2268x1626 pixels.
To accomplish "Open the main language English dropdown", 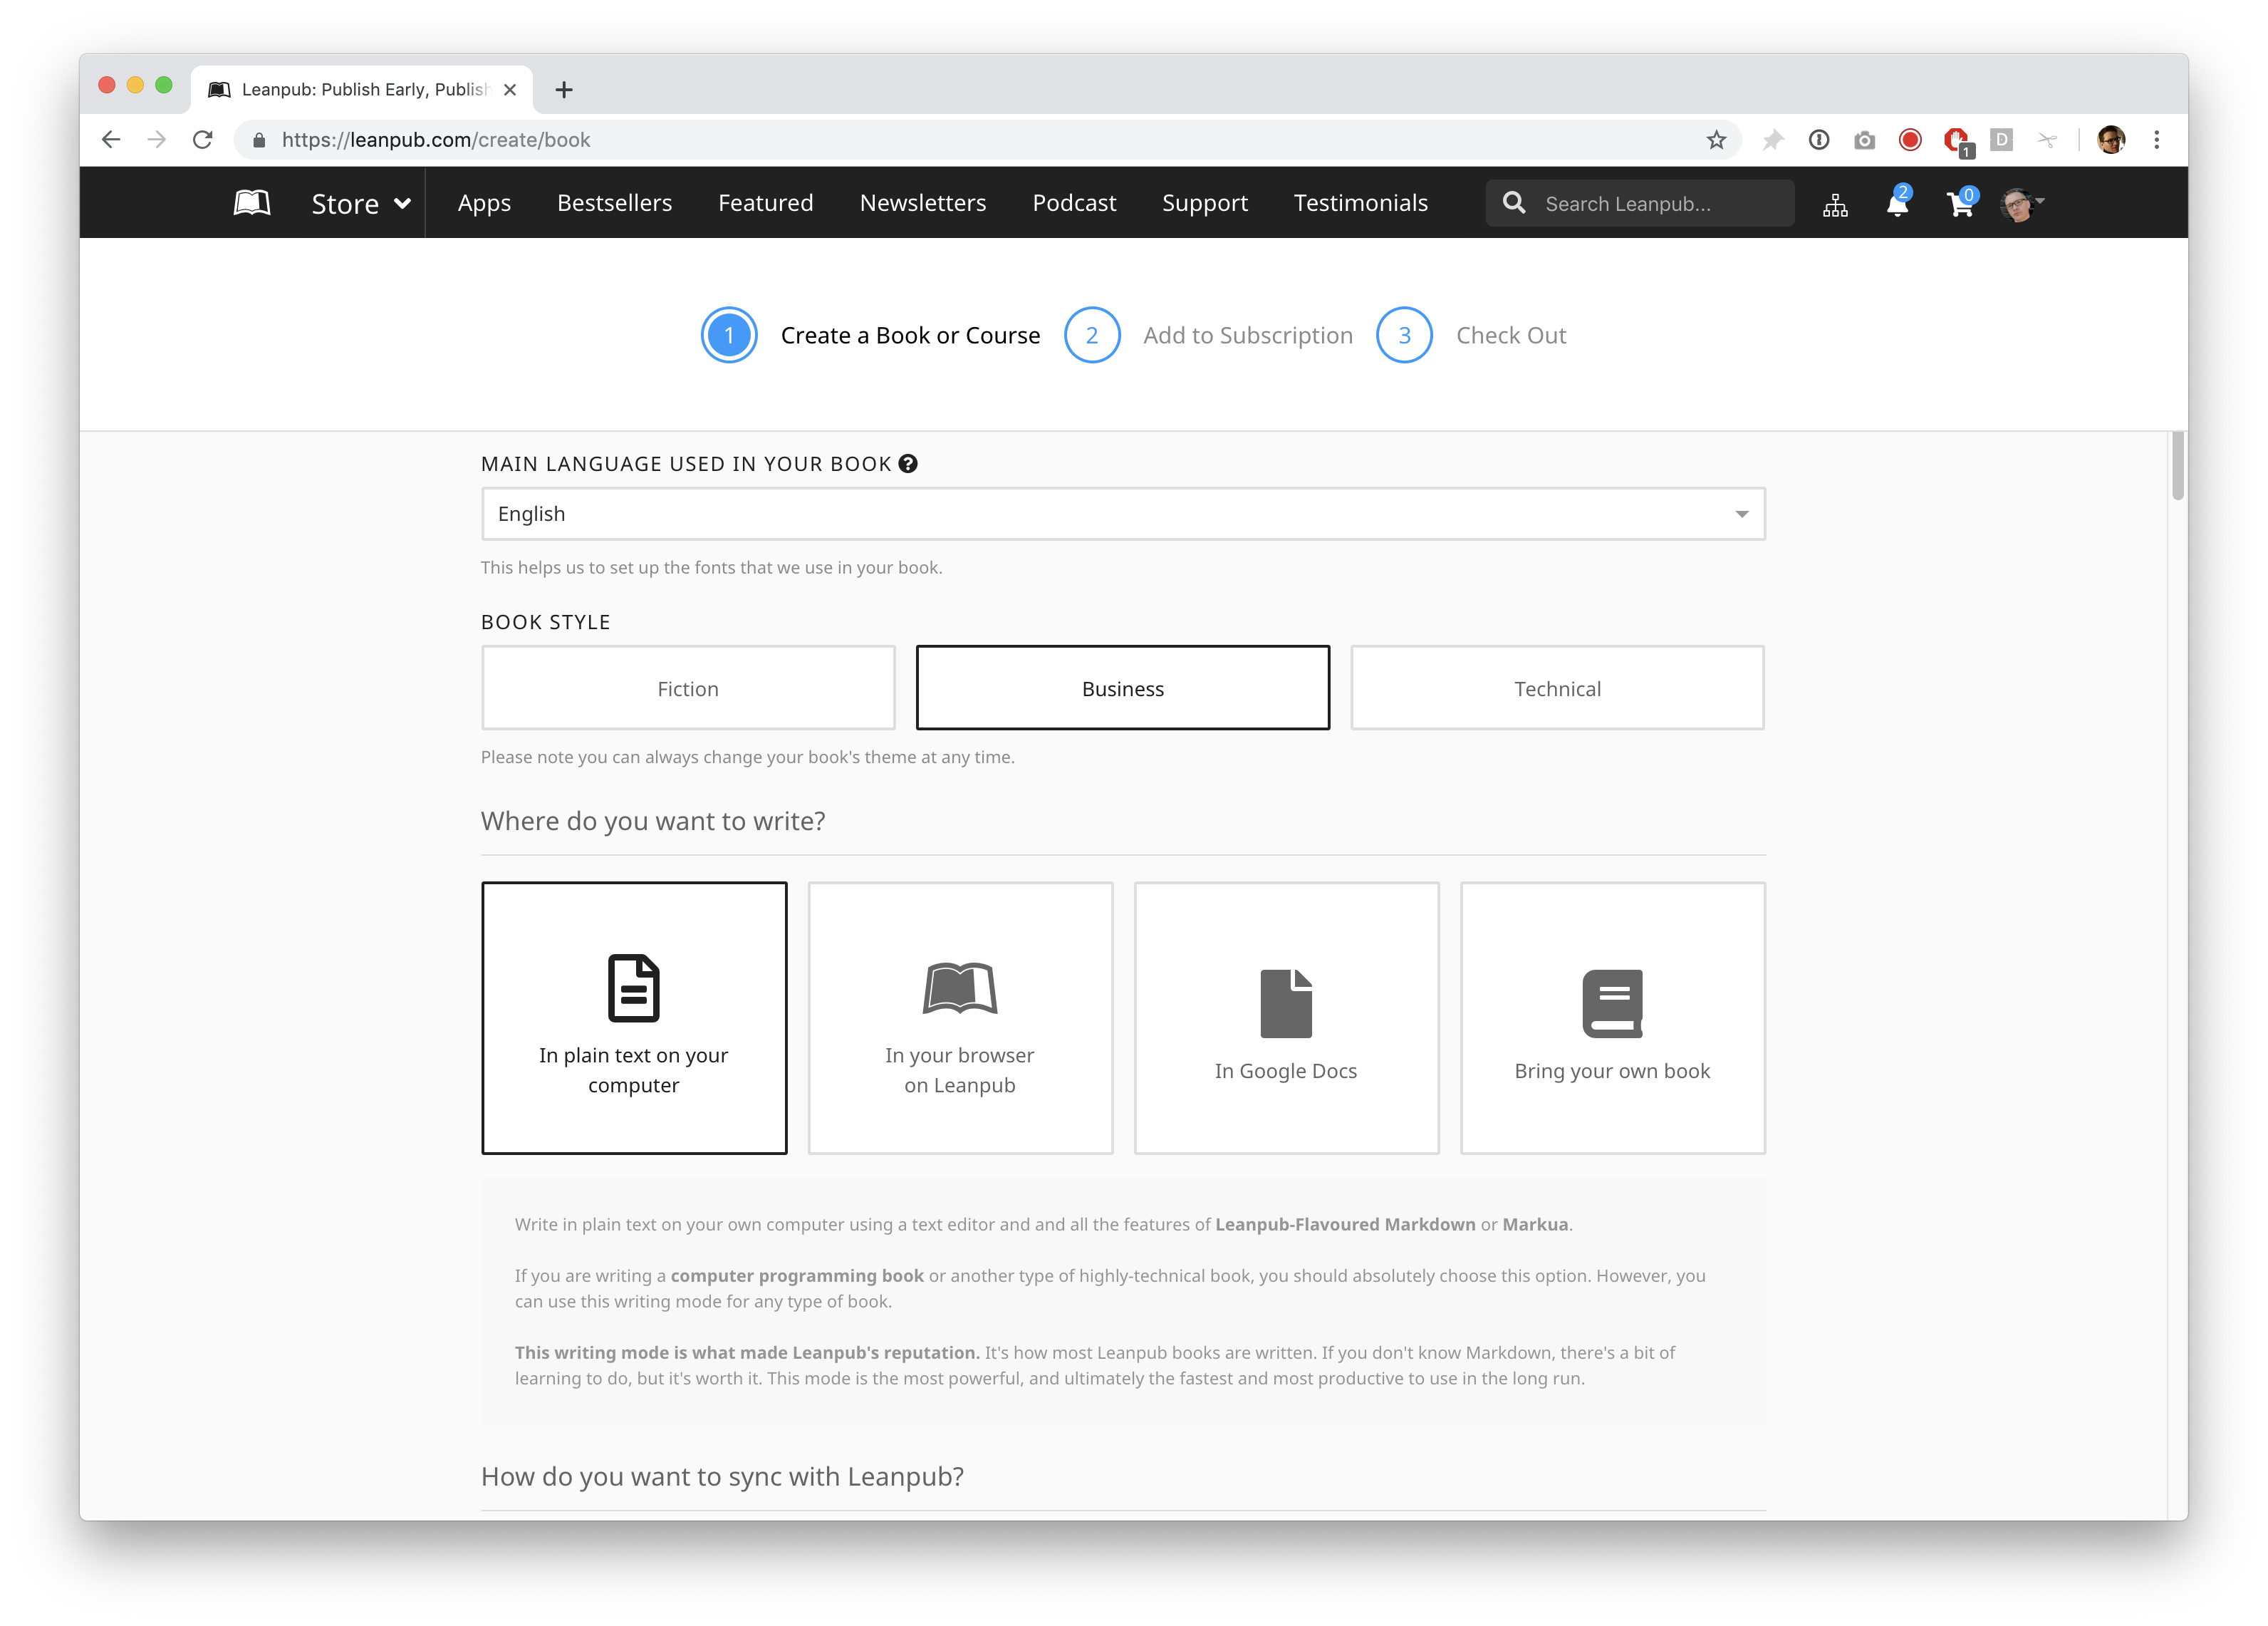I will (1123, 513).
